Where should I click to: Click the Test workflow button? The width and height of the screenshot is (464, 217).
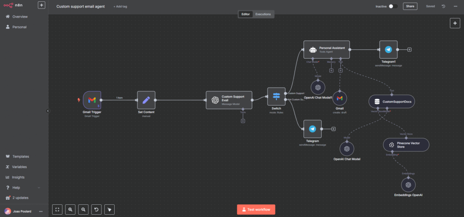pos(256,209)
